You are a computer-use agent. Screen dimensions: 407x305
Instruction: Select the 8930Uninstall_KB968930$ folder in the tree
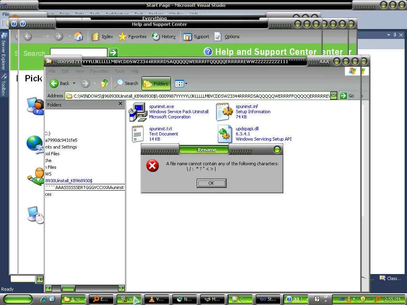[69, 181]
